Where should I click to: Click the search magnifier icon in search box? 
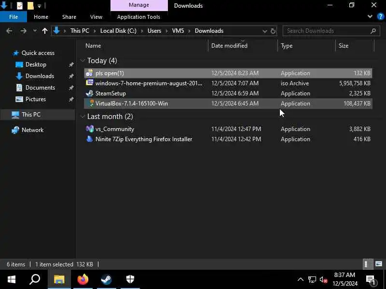coord(373,31)
